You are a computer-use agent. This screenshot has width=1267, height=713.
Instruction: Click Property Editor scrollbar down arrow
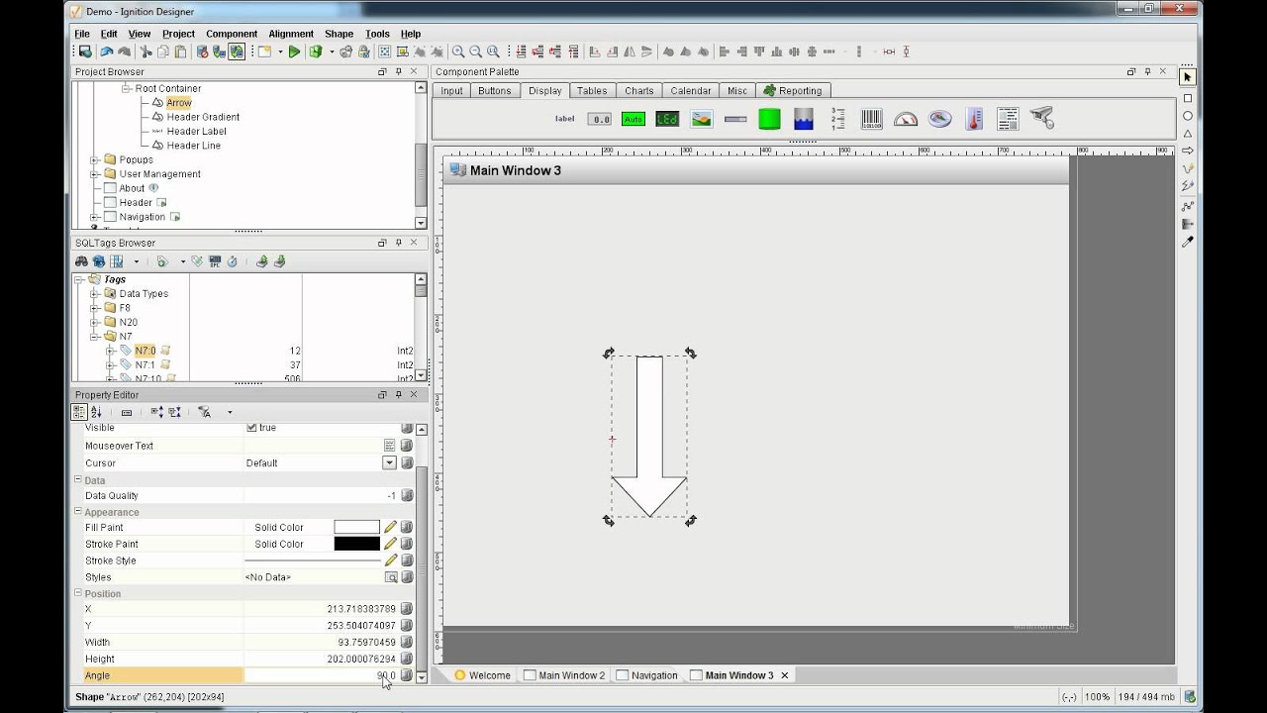coord(422,677)
